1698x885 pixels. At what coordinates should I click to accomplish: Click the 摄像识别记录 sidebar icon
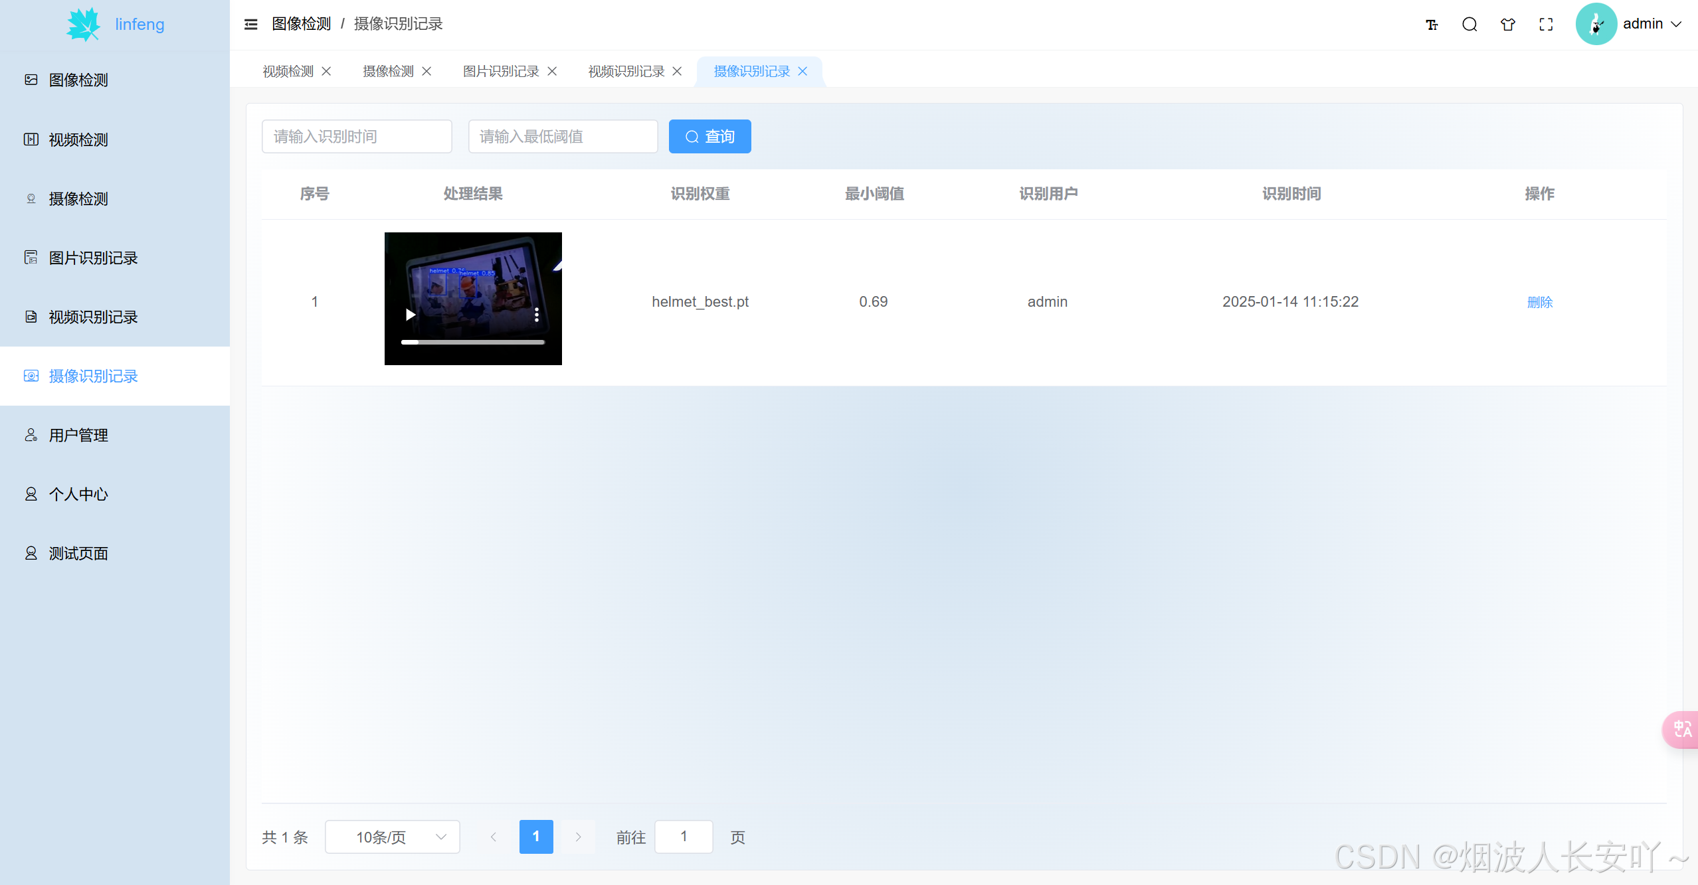click(31, 376)
